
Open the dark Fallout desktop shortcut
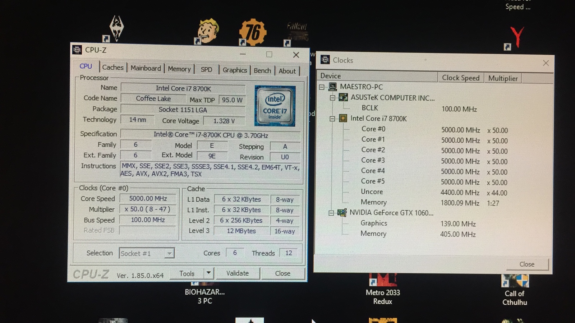pos(297,34)
